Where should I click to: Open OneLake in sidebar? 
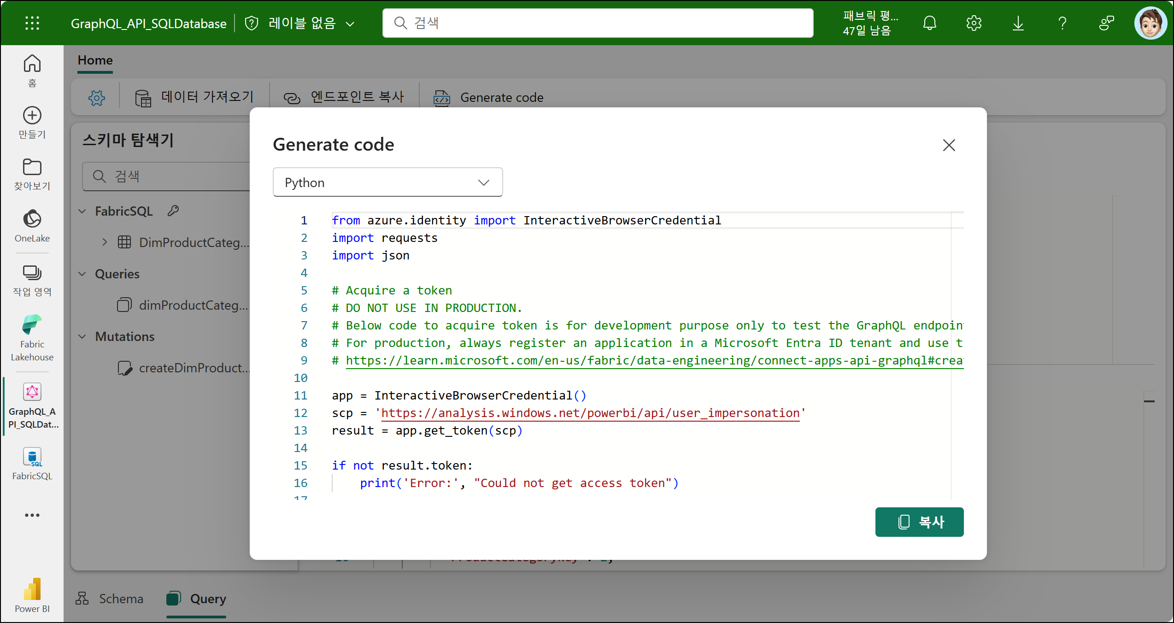(32, 226)
